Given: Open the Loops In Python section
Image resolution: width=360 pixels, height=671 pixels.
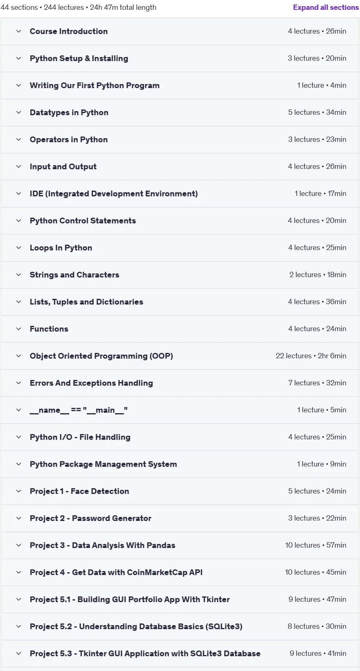Looking at the screenshot, I should tap(180, 248).
